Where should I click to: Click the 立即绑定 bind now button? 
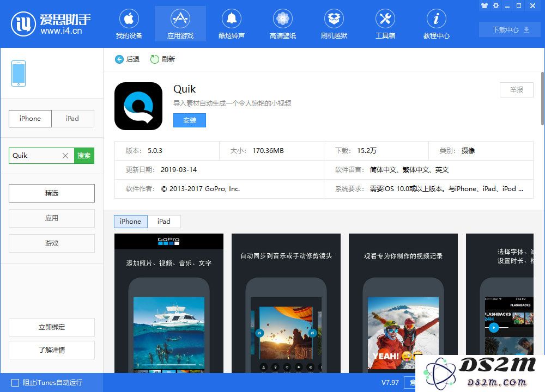click(x=52, y=327)
